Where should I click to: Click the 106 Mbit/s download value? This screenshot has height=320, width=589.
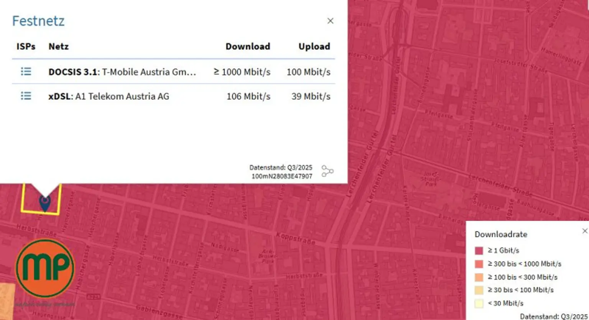point(248,96)
